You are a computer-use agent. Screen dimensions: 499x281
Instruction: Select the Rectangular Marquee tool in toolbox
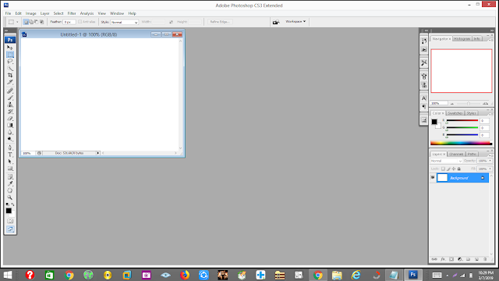[x=10, y=55]
